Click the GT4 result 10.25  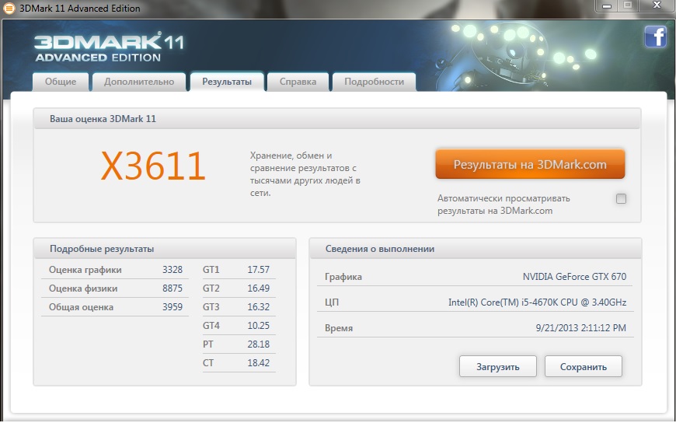point(258,326)
